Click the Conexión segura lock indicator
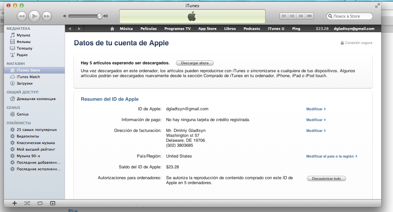393x212 pixels. pos(356,43)
